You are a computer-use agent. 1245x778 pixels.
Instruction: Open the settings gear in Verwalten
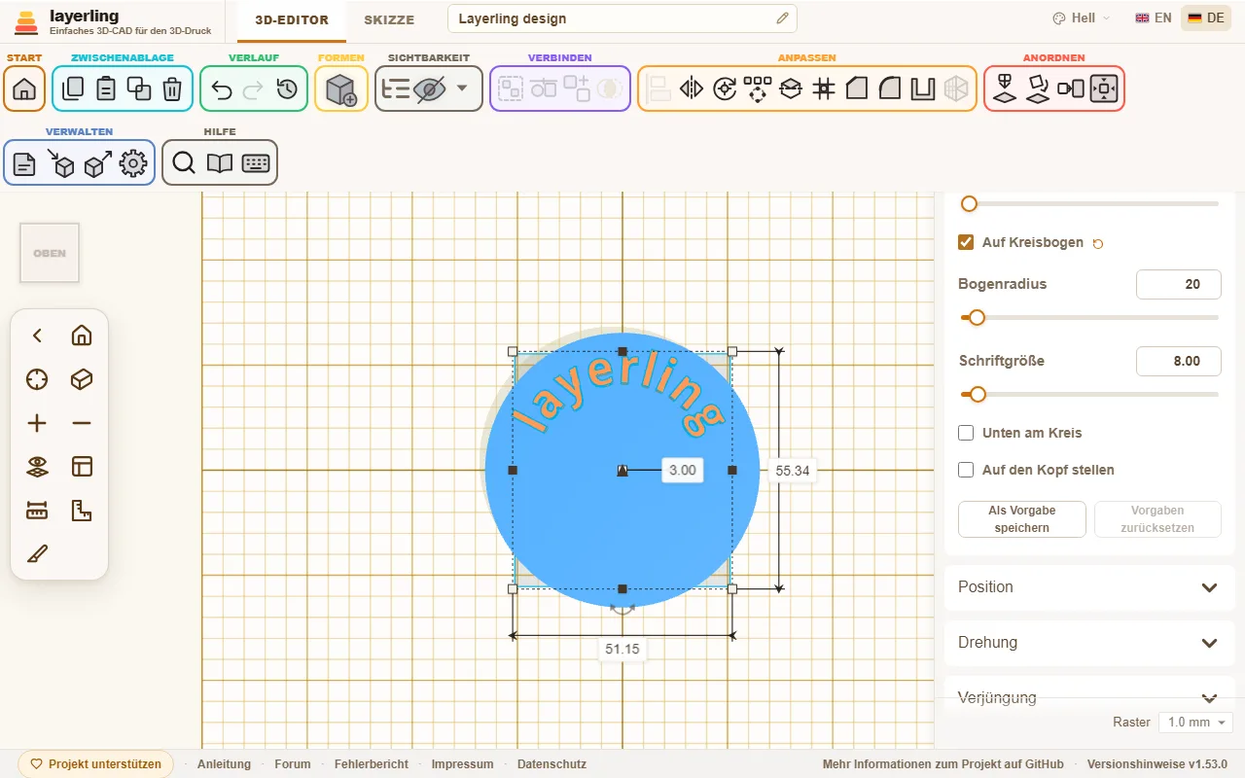tap(133, 163)
